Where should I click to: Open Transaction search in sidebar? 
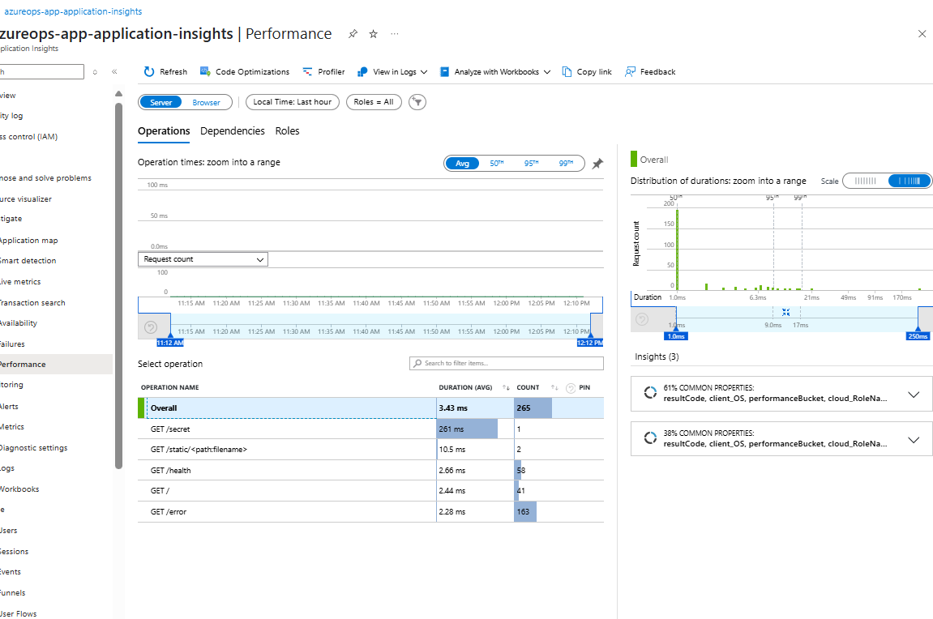click(x=32, y=303)
